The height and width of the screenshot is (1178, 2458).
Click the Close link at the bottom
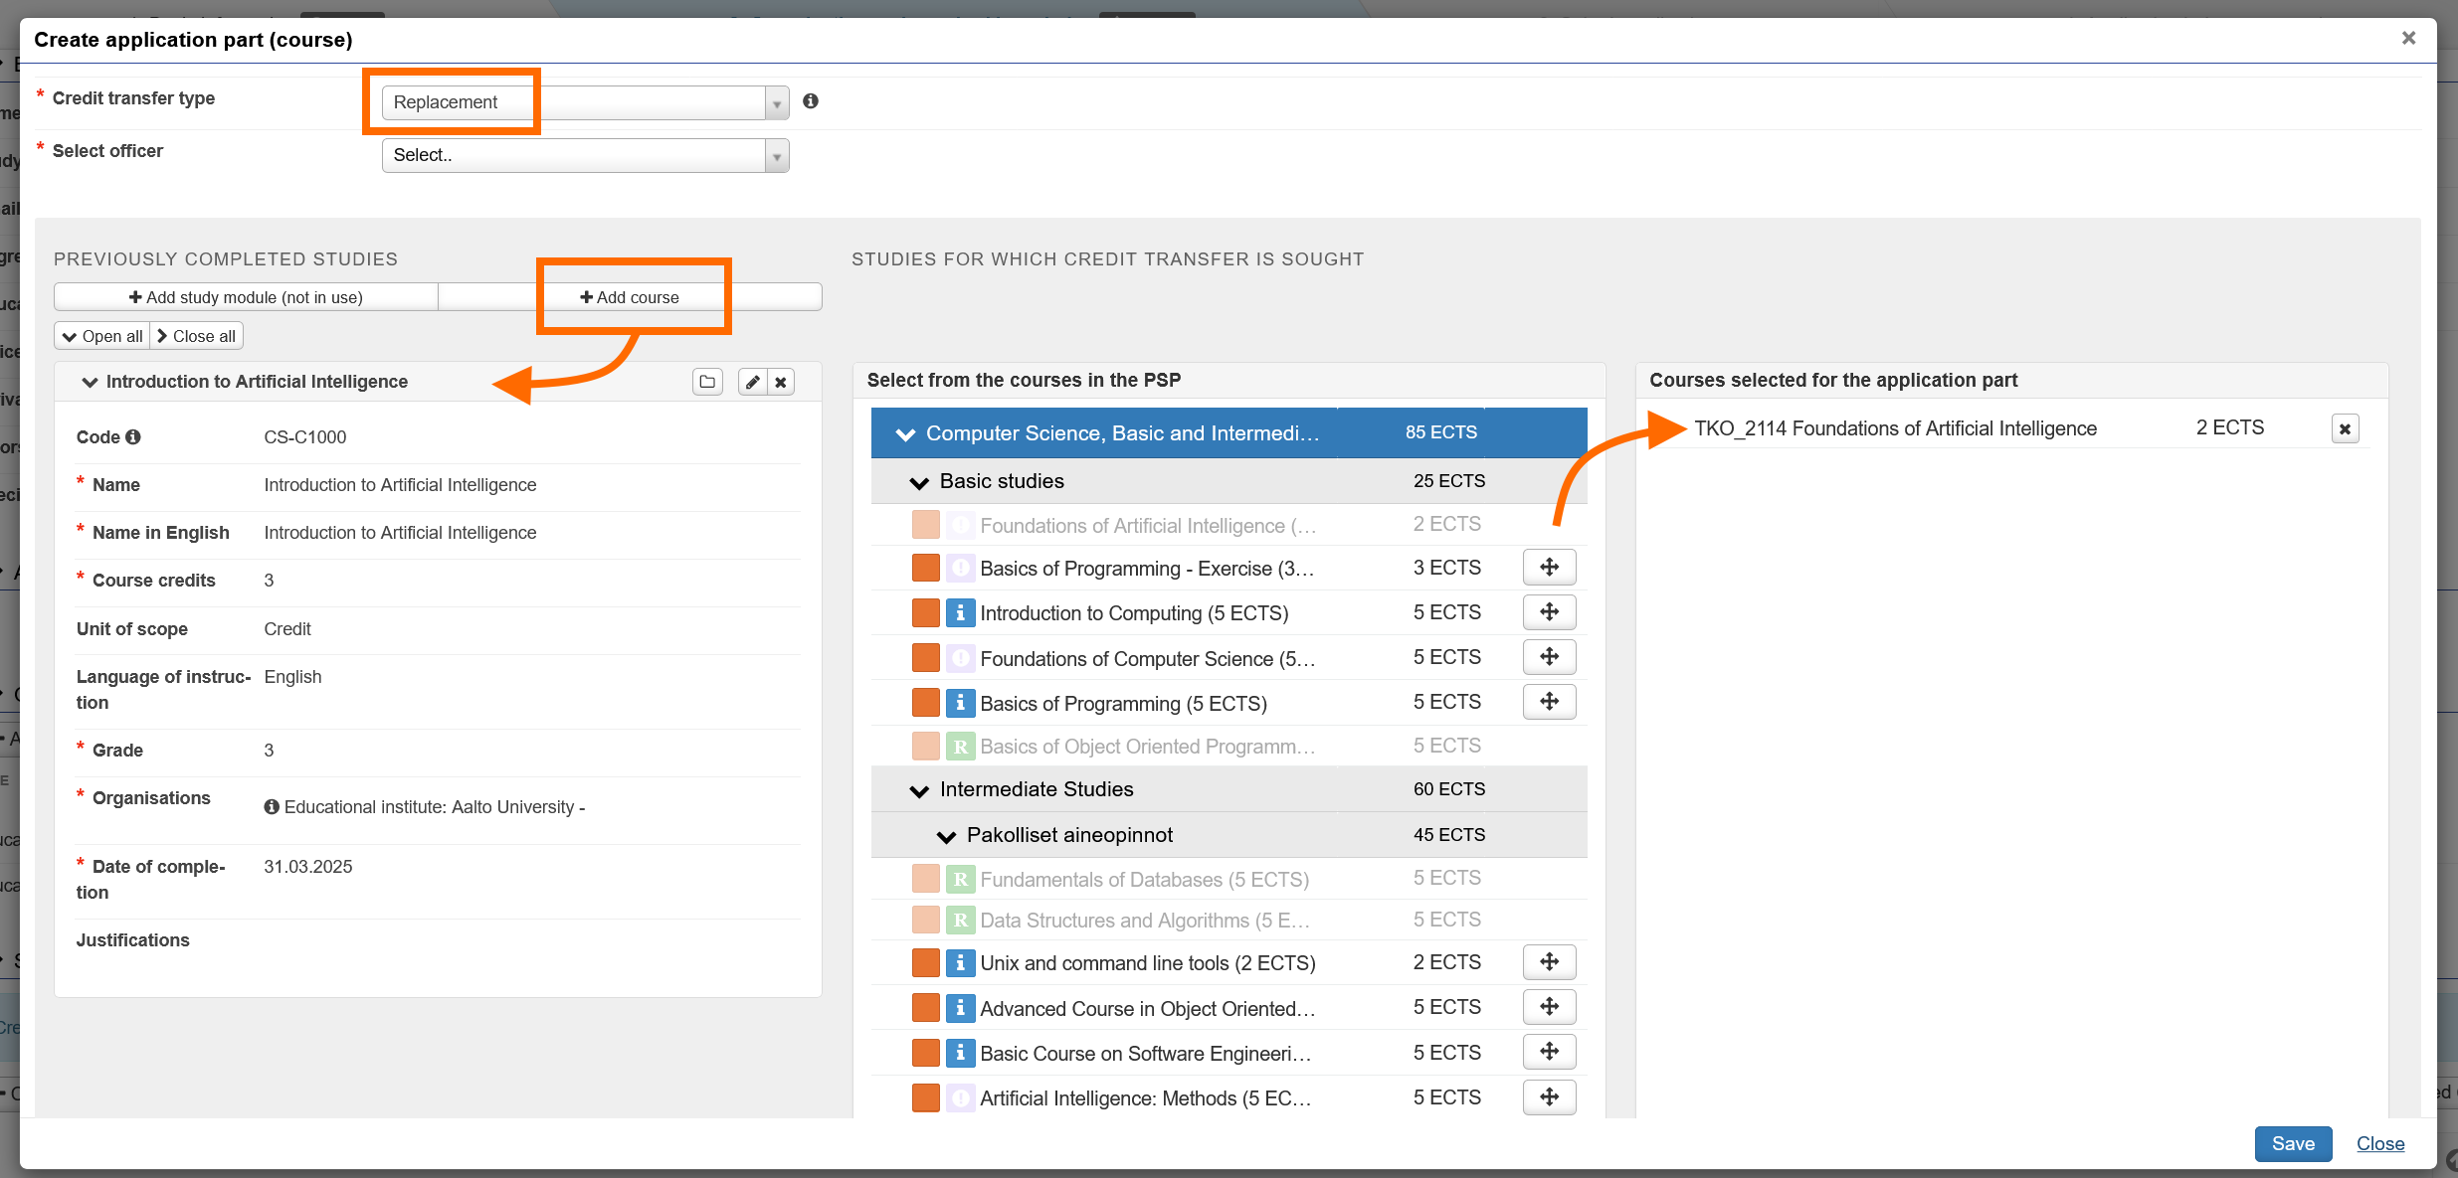(x=2379, y=1143)
